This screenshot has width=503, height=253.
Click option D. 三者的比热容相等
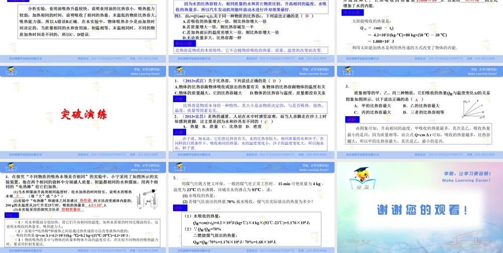click(424, 112)
